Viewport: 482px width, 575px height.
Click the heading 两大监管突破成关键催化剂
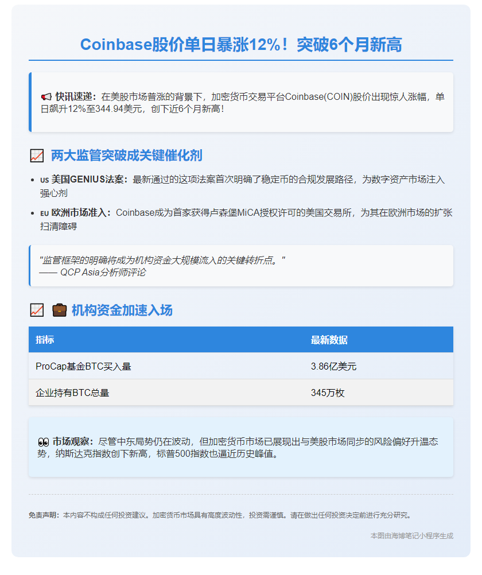[x=127, y=156]
